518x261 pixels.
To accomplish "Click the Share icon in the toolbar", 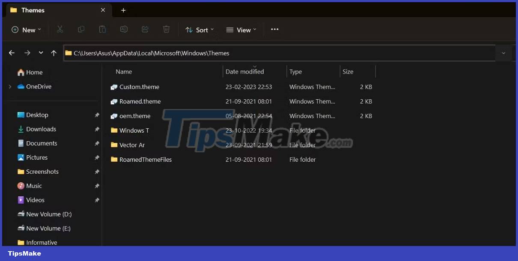I will 145,30.
